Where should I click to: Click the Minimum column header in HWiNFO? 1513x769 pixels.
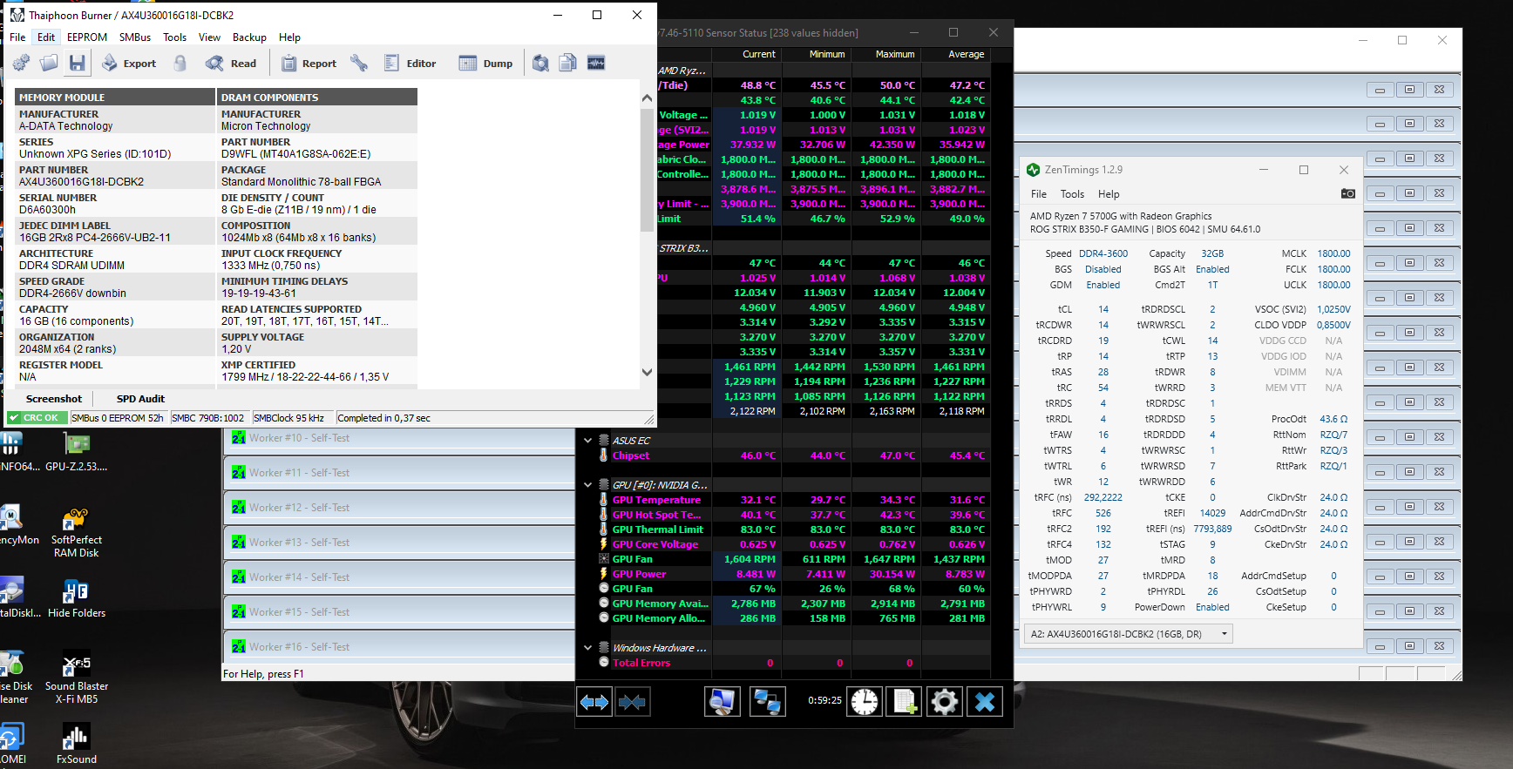(826, 54)
